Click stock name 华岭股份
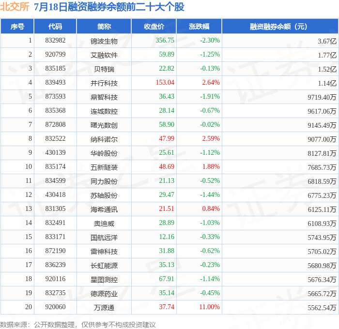 pos(104,153)
